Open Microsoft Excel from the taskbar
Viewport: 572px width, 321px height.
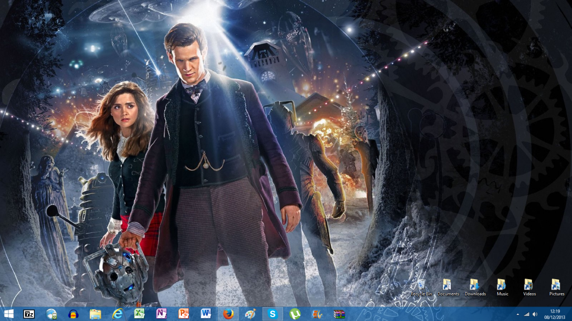click(x=139, y=314)
